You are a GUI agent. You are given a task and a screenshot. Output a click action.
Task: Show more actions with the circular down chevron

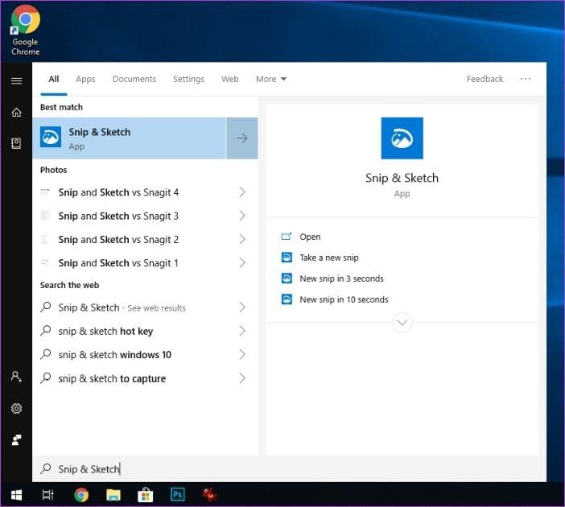click(402, 323)
